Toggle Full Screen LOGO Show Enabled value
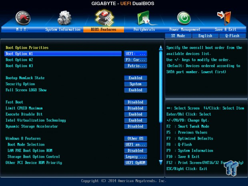The height and width of the screenshot is (186, 248). (136, 90)
